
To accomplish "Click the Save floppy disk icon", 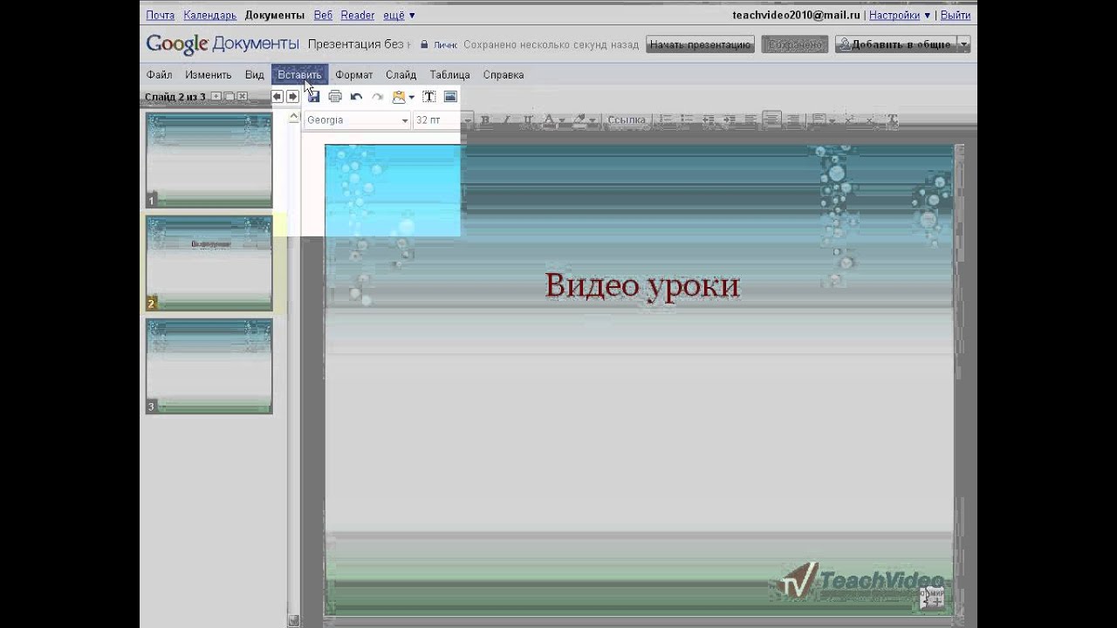I will pyautogui.click(x=313, y=97).
